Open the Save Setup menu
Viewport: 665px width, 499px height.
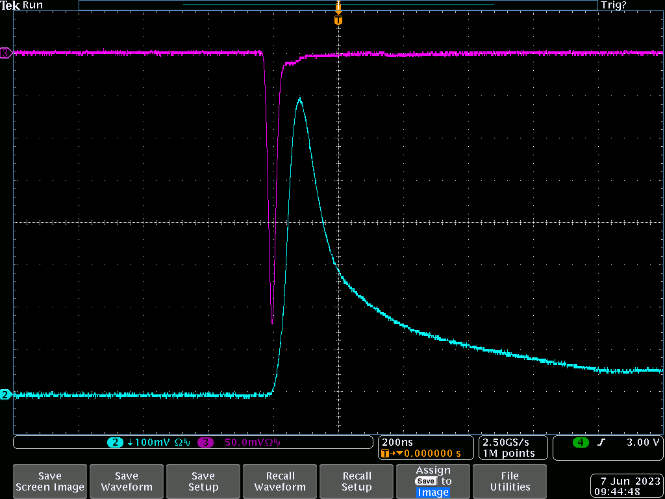tap(203, 481)
